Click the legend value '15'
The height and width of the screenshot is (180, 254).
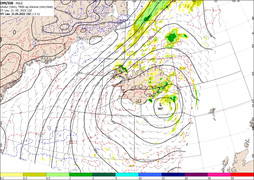[x=163, y=178]
